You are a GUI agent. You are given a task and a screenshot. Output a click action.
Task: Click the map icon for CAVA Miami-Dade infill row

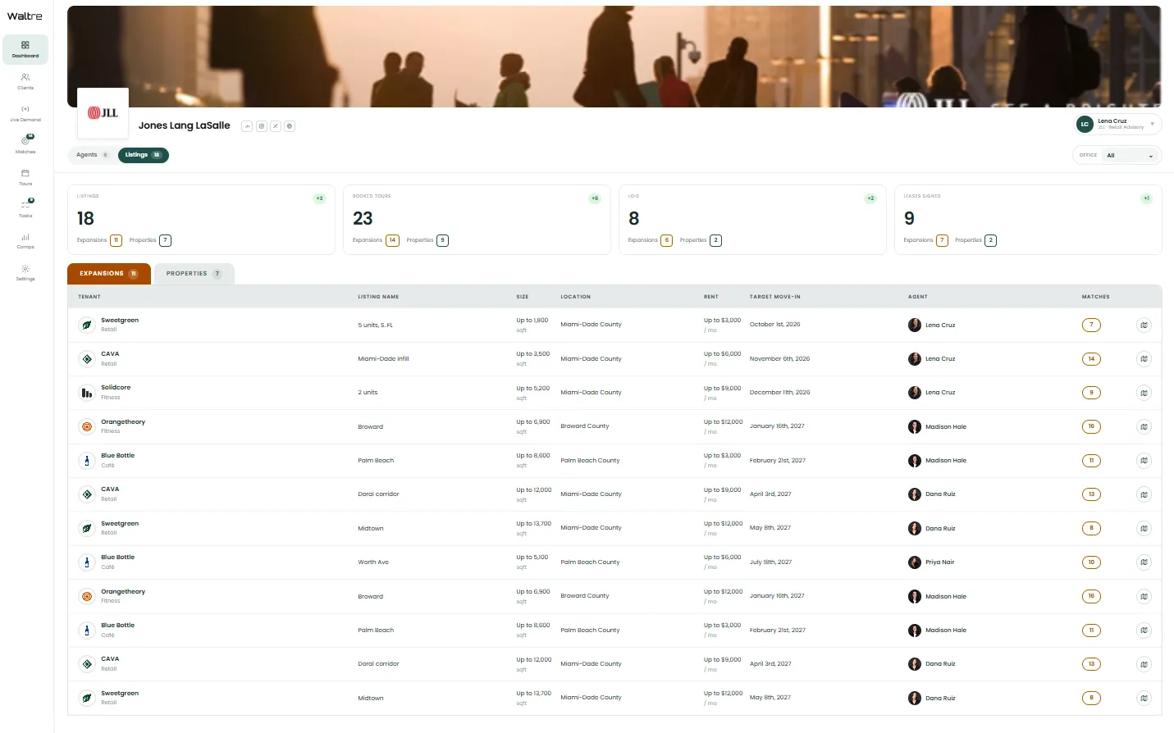click(1144, 359)
